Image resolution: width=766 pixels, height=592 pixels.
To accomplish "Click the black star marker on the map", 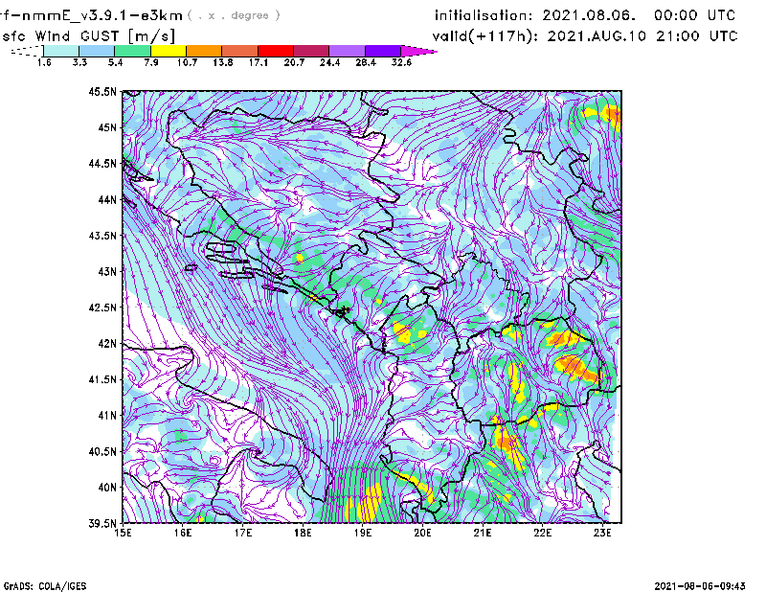I will (345, 309).
